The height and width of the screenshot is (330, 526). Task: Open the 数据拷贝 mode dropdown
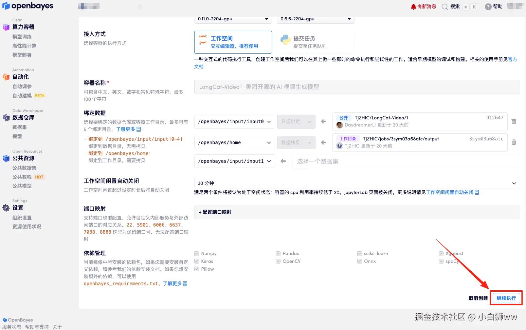pyautogui.click(x=296, y=142)
